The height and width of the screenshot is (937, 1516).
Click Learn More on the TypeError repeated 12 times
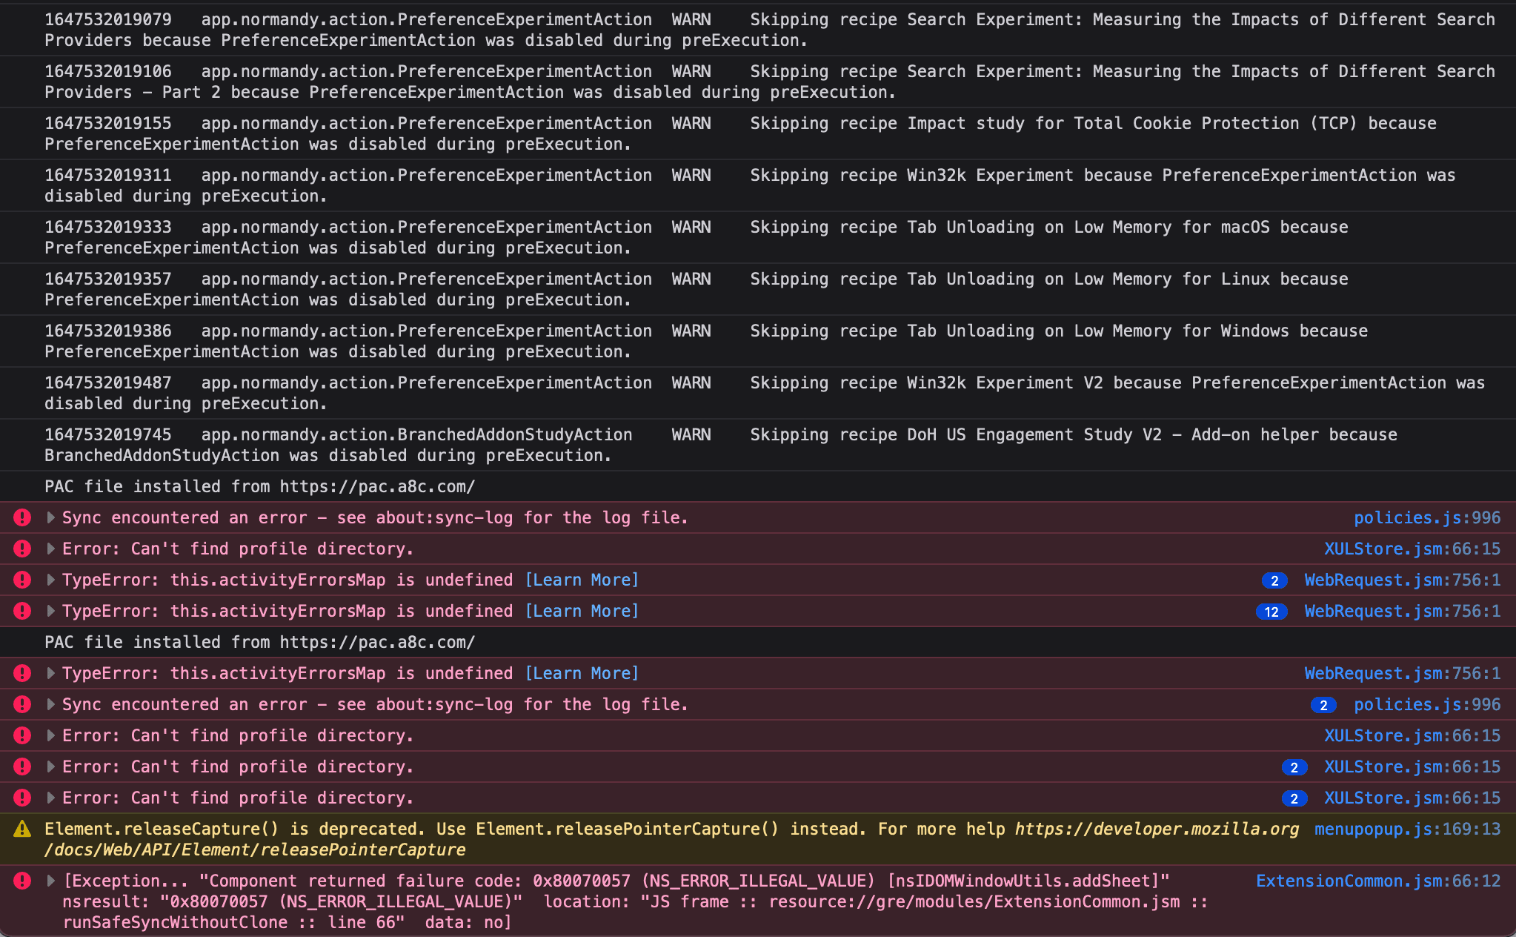(582, 611)
